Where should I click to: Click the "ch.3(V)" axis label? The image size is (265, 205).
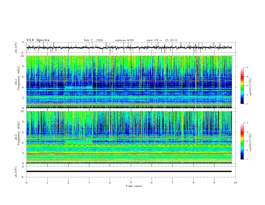16,172
